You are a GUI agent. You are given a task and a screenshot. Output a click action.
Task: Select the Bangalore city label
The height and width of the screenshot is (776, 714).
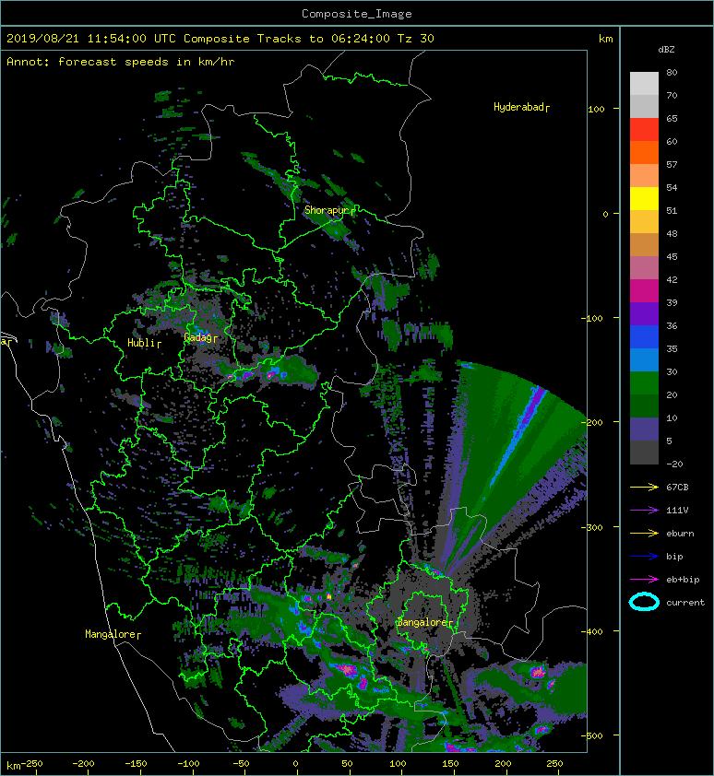[422, 622]
